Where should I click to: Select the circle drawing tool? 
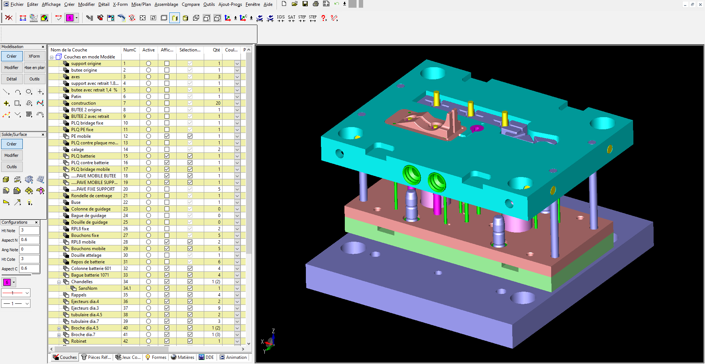coord(29,92)
